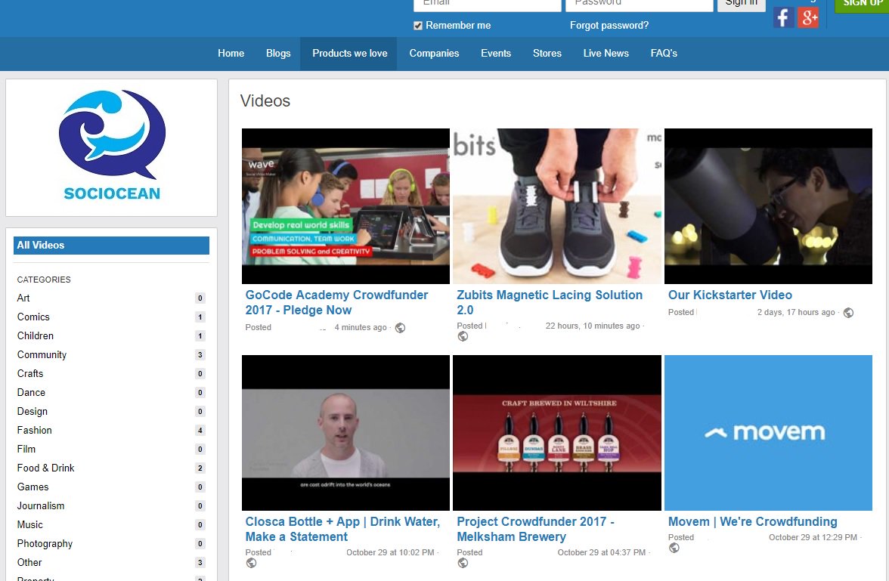Click the Facebook login icon
889x581 pixels.
tap(783, 17)
